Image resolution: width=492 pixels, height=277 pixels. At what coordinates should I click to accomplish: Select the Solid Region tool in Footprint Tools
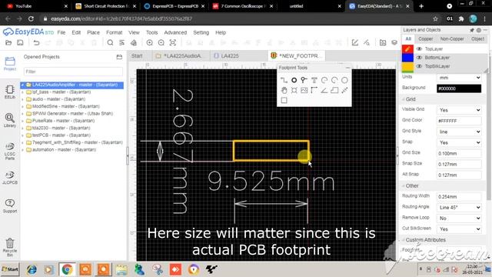334,91
